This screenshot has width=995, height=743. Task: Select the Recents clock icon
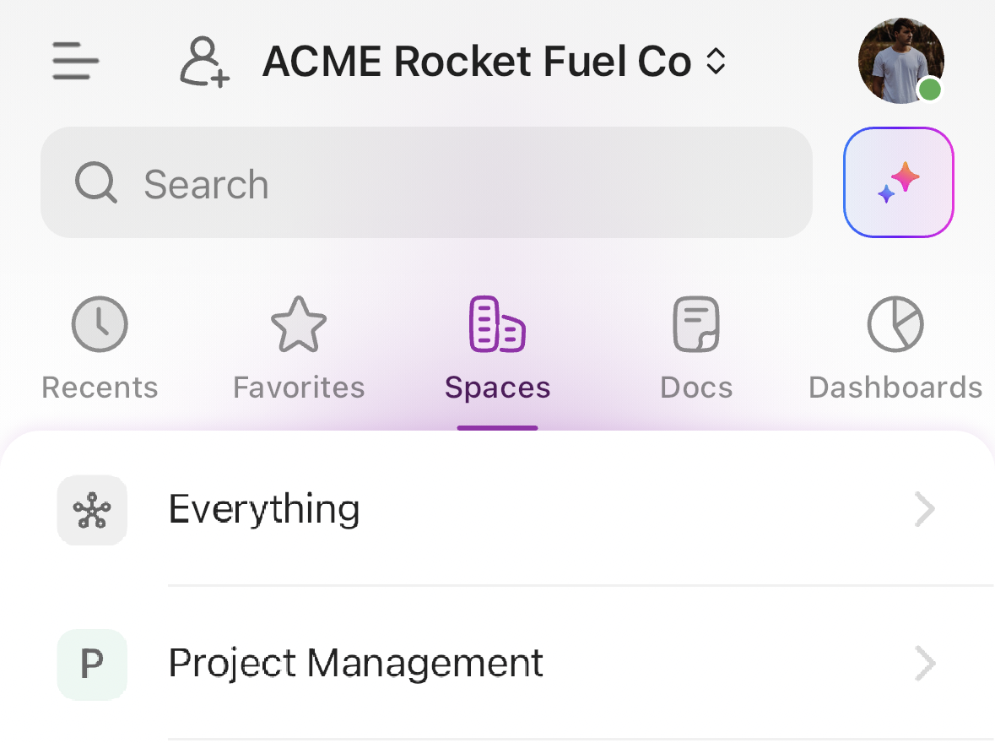pos(99,323)
